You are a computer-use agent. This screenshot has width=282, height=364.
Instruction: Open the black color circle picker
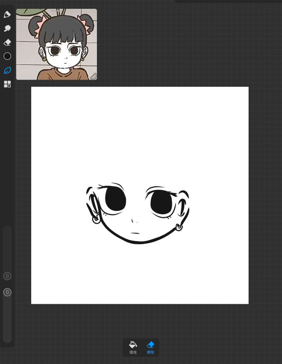point(7,56)
